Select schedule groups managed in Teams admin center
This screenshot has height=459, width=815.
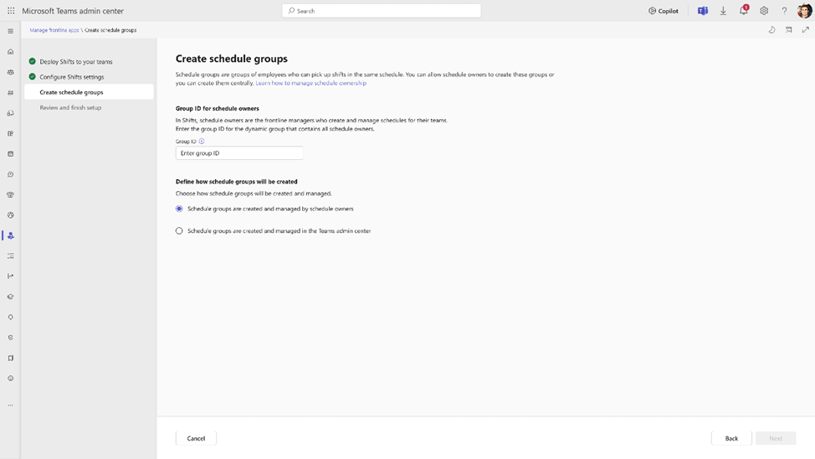click(x=179, y=230)
